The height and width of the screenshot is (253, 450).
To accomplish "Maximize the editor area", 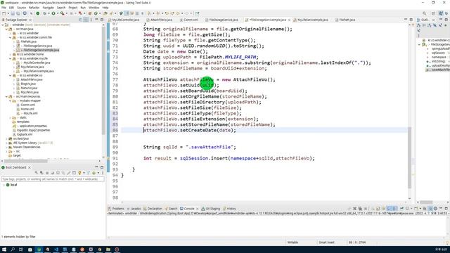I will point(411,20).
